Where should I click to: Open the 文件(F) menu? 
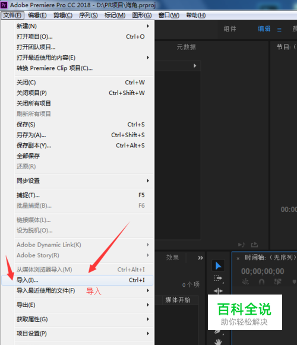tap(12, 15)
